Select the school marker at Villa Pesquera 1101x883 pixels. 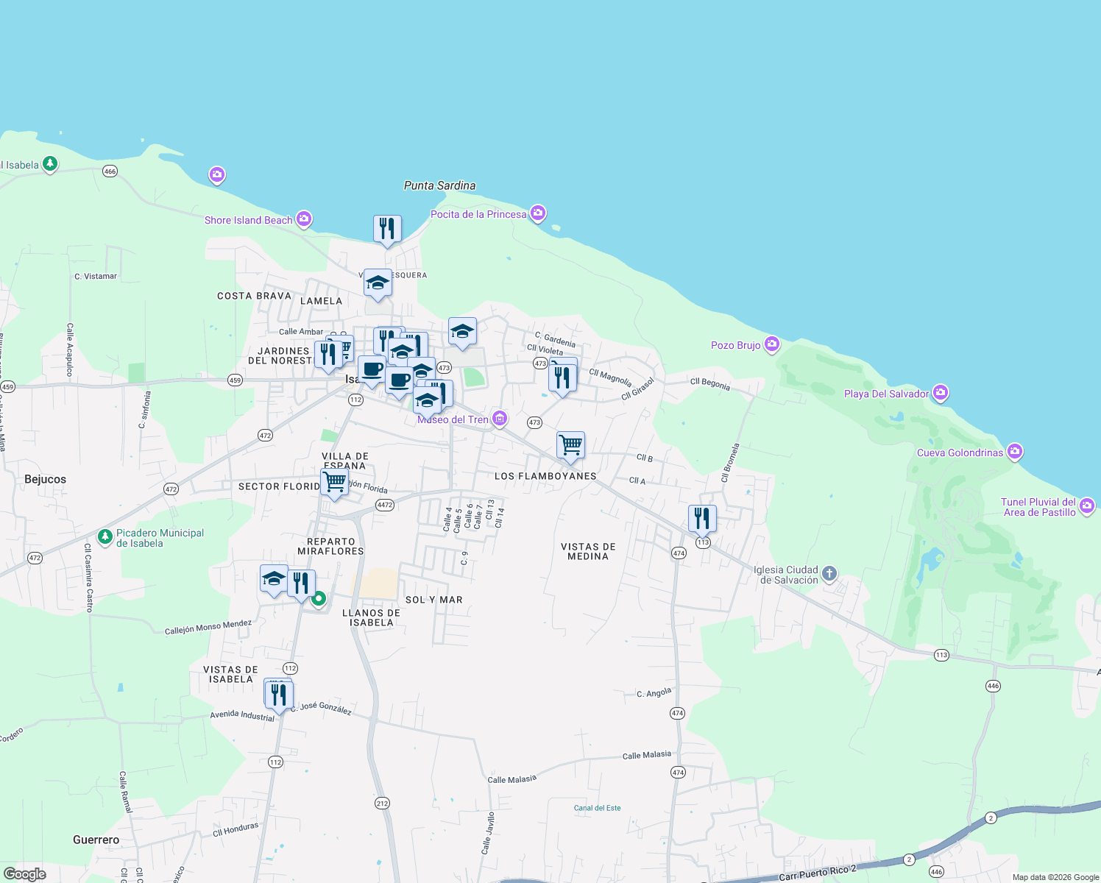click(378, 284)
